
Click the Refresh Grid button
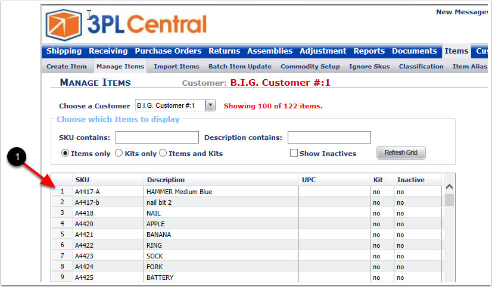tap(401, 153)
